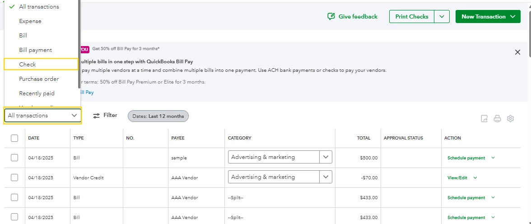Screen dimensions: 531x224
Task: Click Schedule payment on the first $433.00 bill
Action: click(x=466, y=197)
